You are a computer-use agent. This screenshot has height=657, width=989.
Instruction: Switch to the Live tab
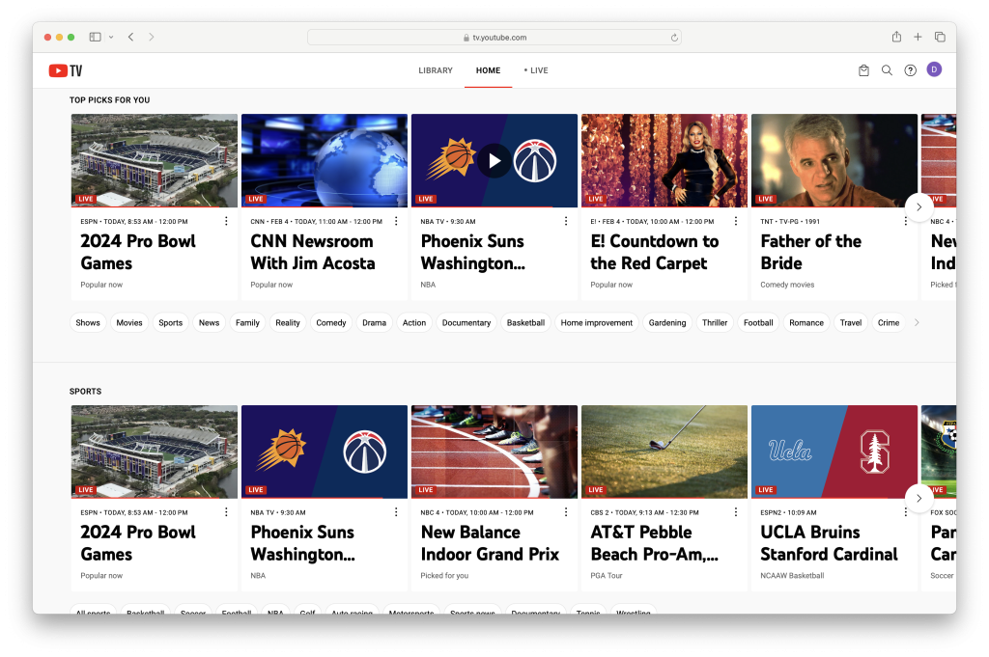[536, 70]
